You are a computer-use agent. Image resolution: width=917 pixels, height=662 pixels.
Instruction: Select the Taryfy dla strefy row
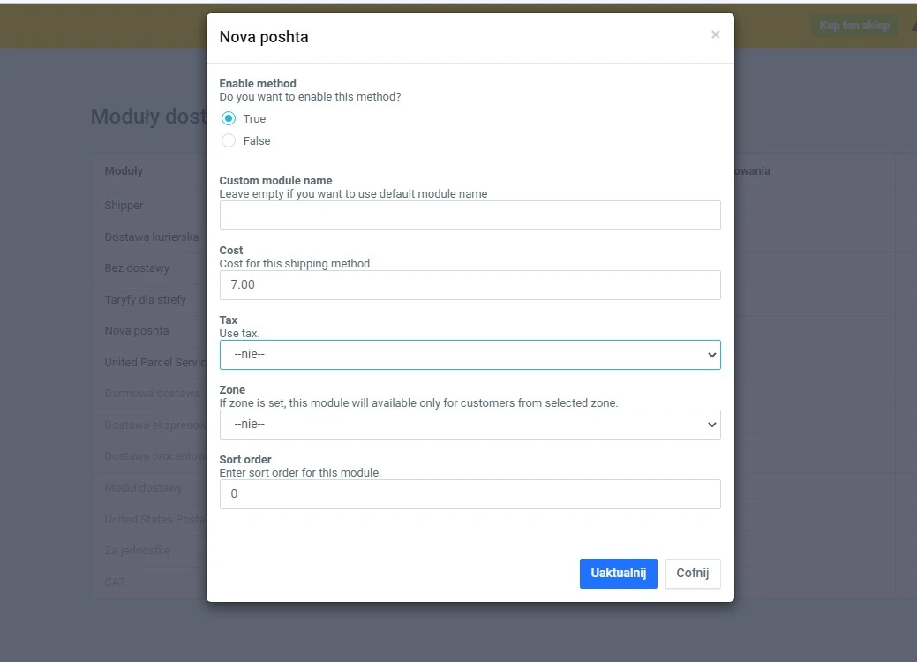pos(146,300)
